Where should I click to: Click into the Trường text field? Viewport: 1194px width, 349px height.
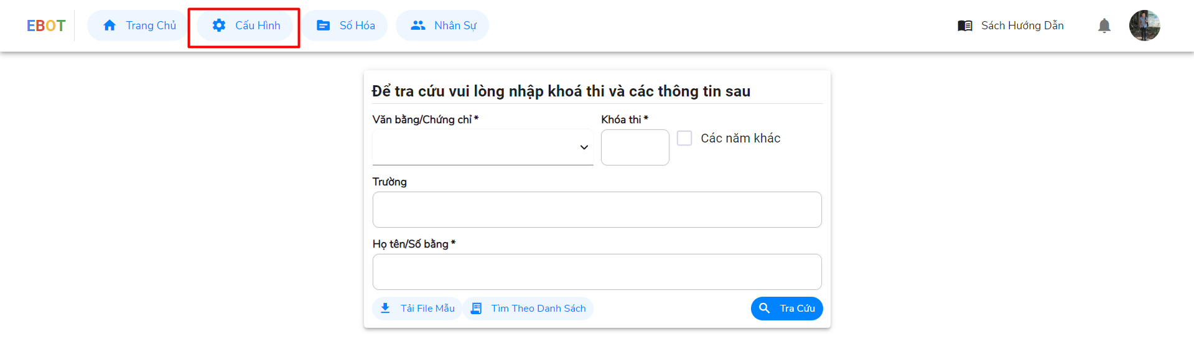click(597, 210)
